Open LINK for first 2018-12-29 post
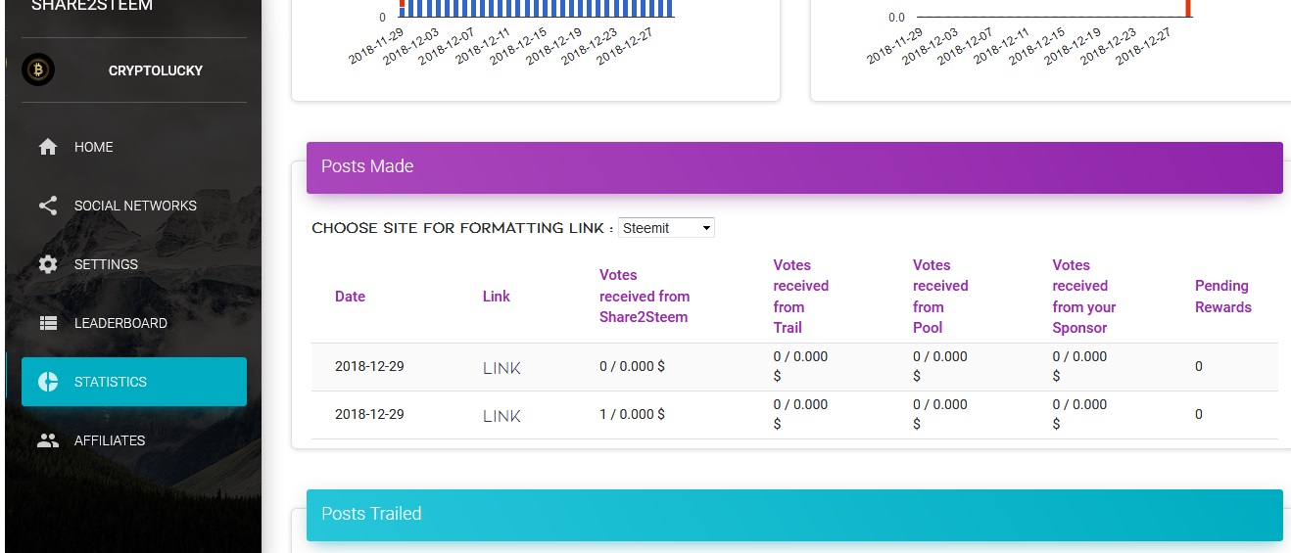This screenshot has height=553, width=1291. (502, 368)
